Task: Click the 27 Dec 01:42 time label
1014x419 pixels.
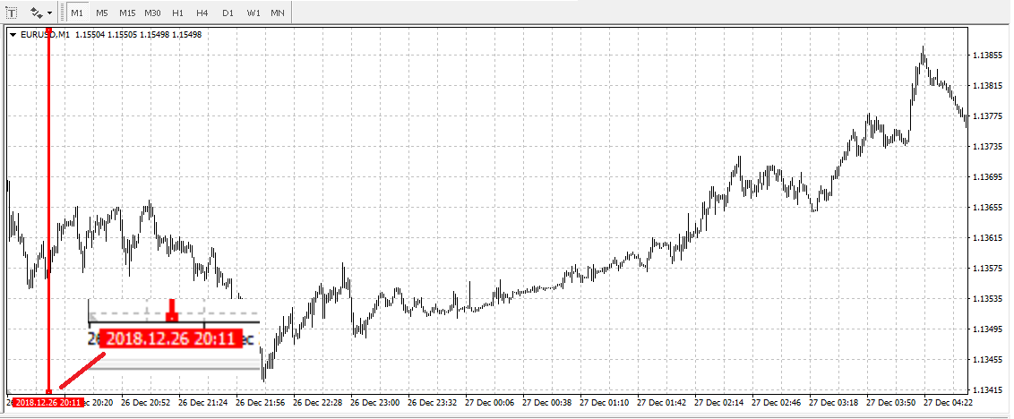Action: 662,402
